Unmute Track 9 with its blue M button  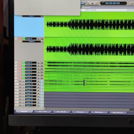[42, 81]
